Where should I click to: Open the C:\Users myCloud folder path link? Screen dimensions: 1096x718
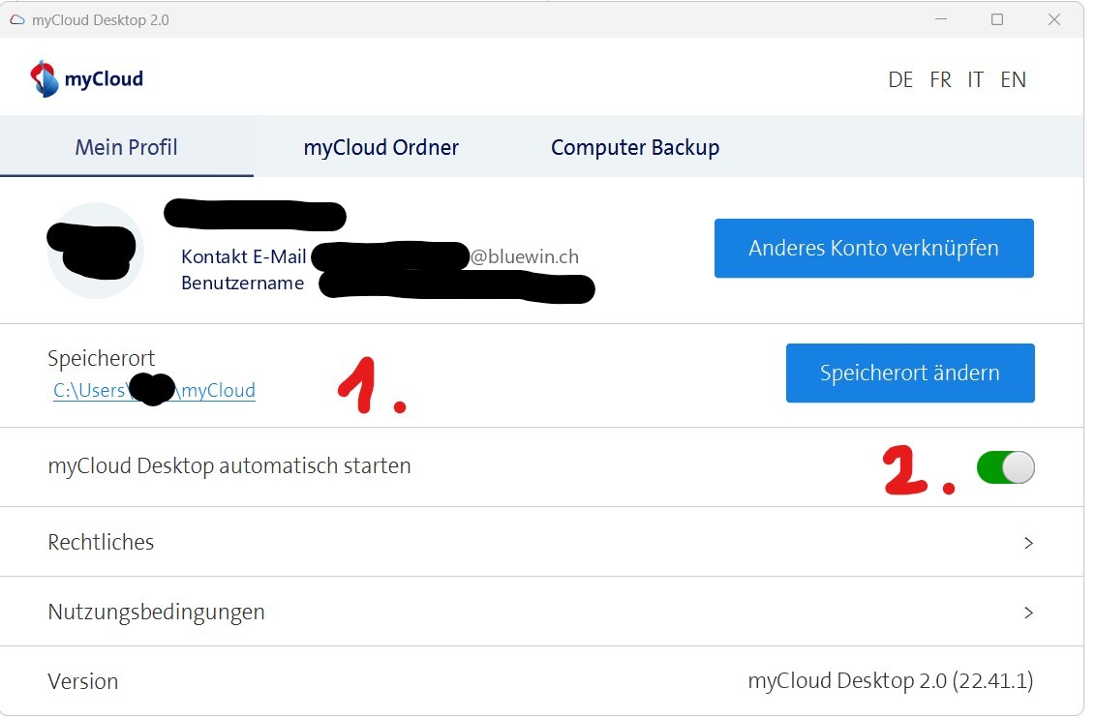(154, 391)
